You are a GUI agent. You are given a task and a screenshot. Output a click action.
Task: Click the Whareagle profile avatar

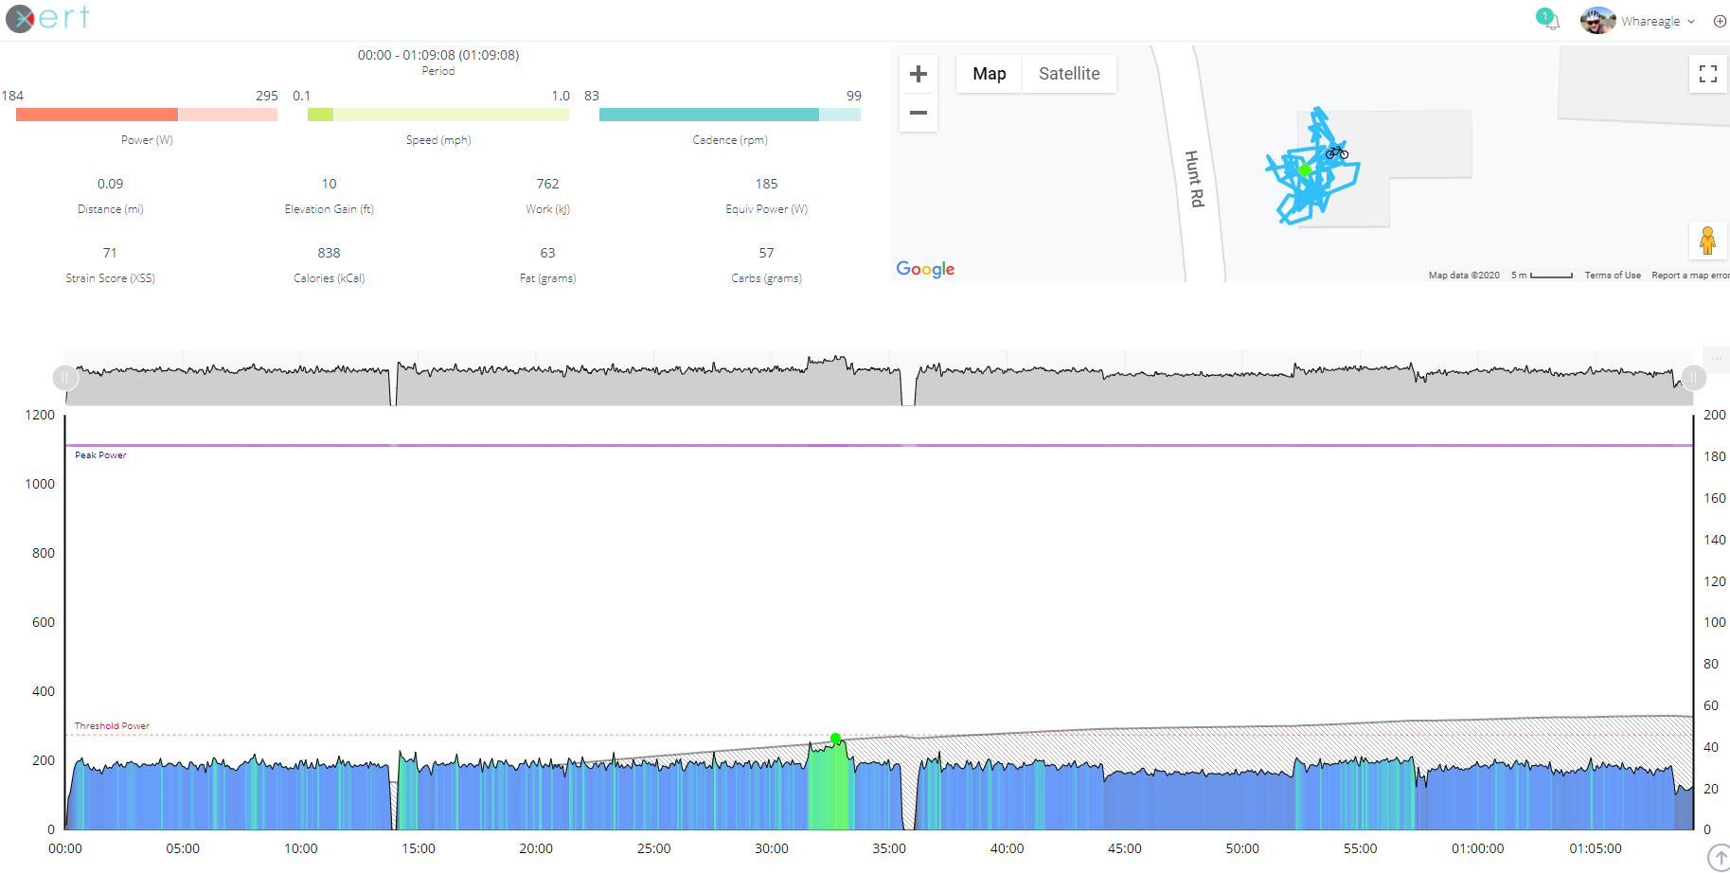(x=1597, y=20)
